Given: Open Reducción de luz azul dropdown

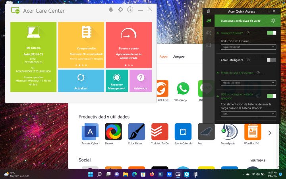Looking at the screenshot, I should (248, 47).
